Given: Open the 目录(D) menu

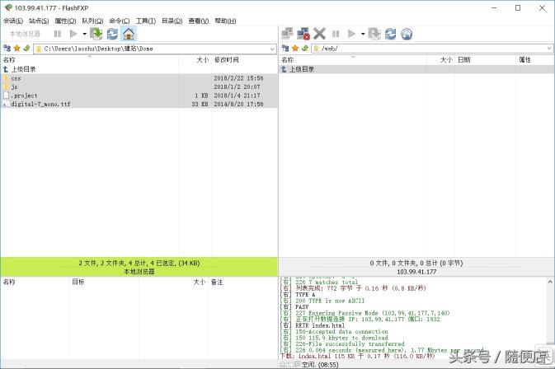Looking at the screenshot, I should point(172,21).
